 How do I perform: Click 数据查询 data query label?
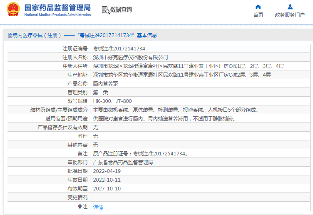coord(121,10)
